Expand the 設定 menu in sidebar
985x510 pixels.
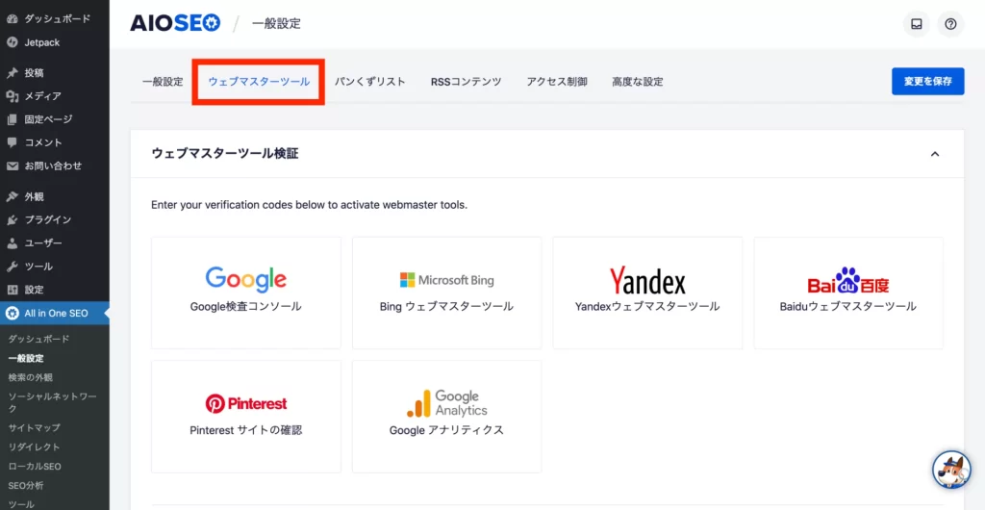point(34,290)
